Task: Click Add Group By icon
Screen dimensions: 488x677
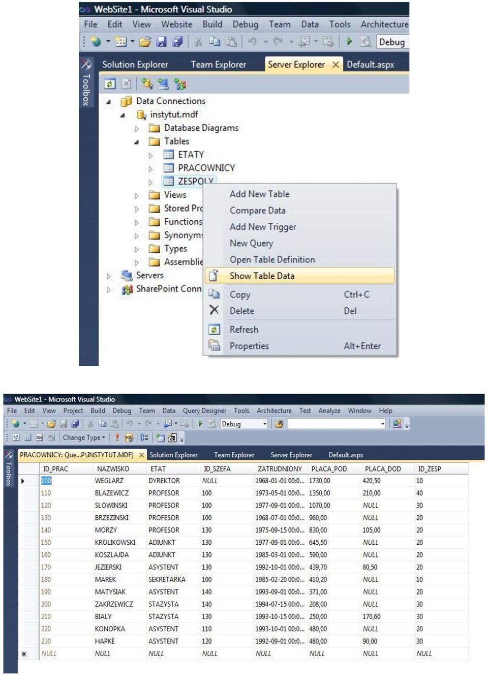Action: 145,437
